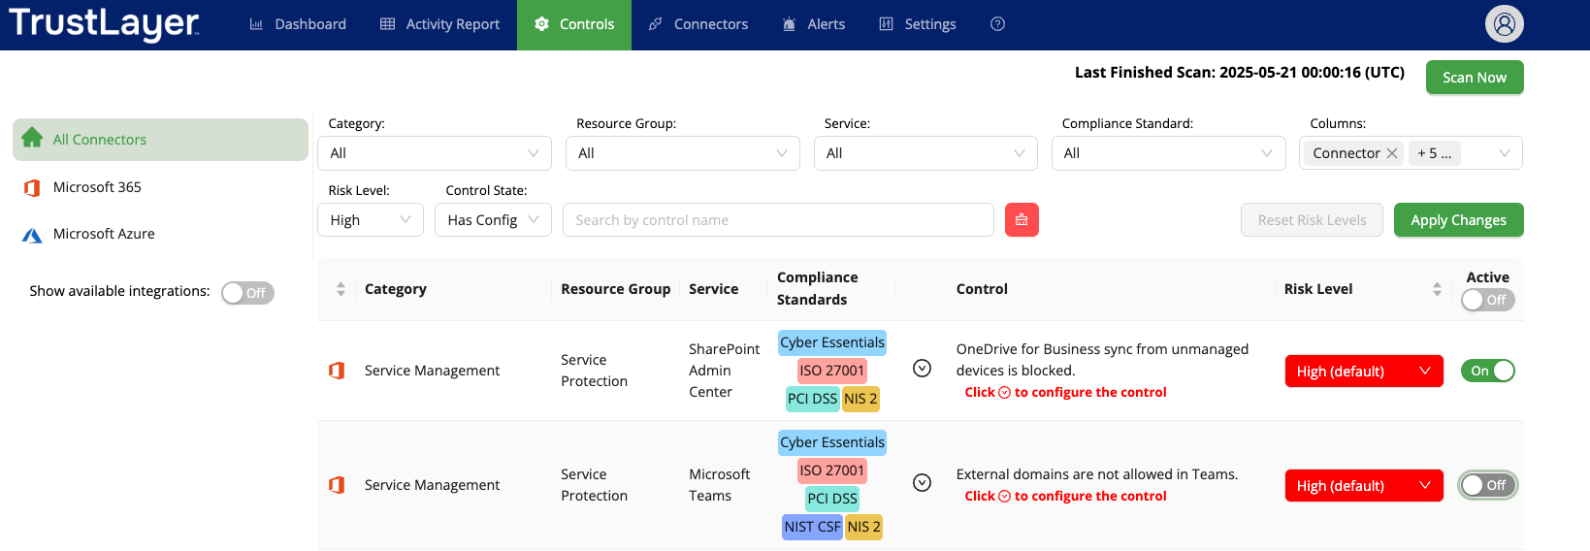1590x551 pixels.
Task: Enable External domains Teams control switch
Action: click(1487, 485)
